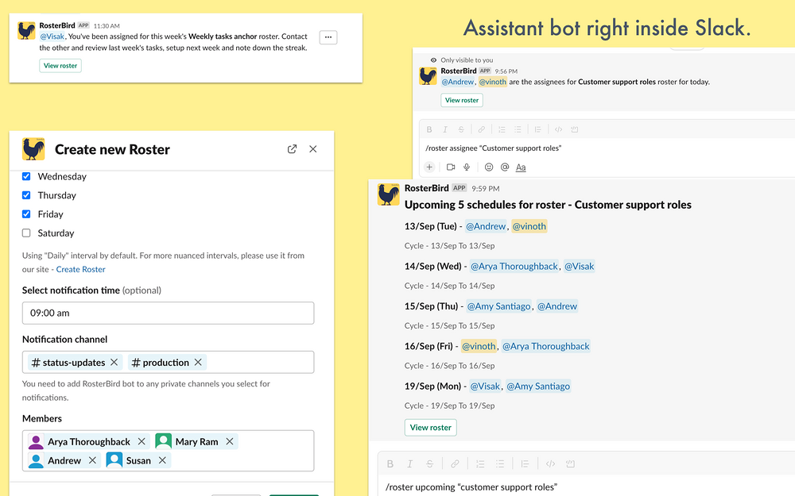The width and height of the screenshot is (795, 496).
Task: Remove Andrew from members
Action: click(x=92, y=460)
